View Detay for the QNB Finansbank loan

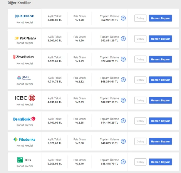point(140,80)
